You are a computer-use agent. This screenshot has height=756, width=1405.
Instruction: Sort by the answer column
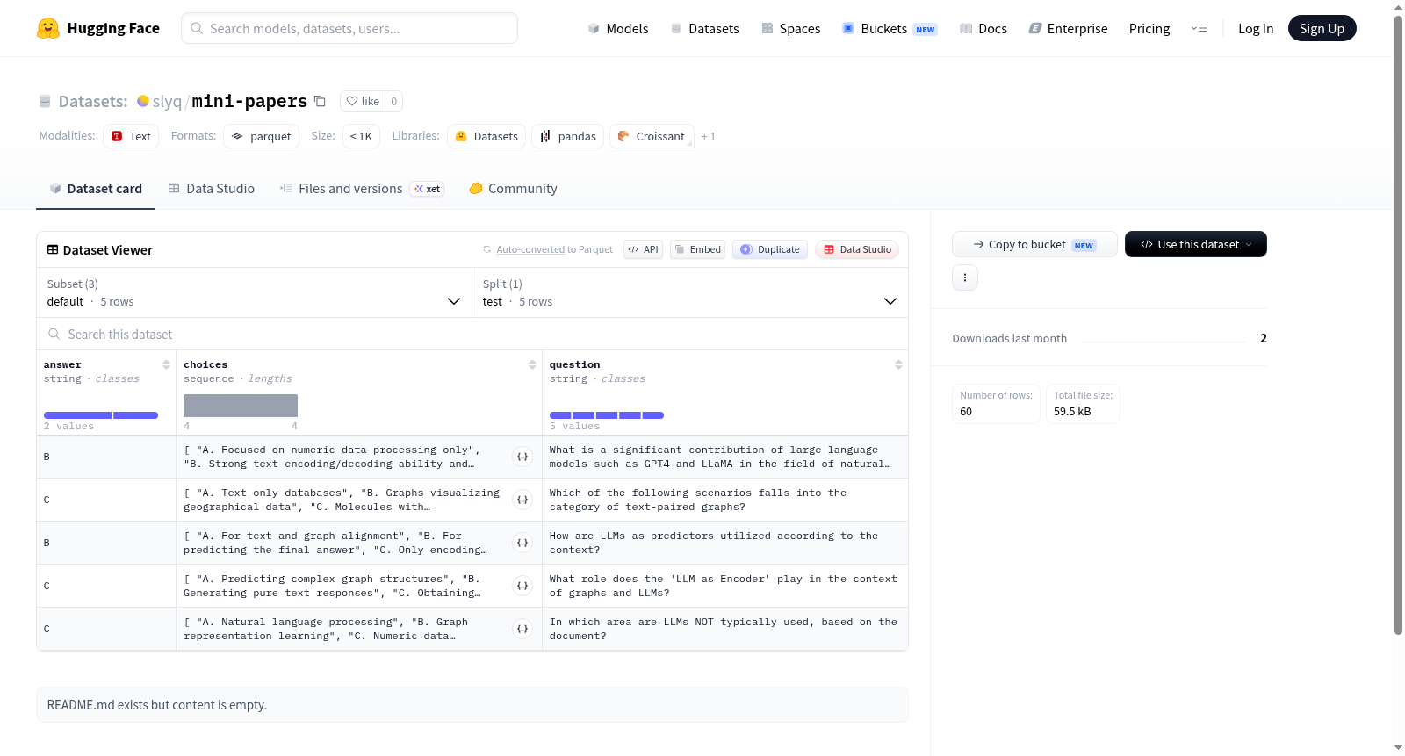coord(166,364)
